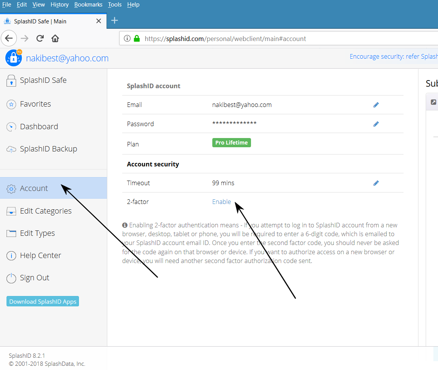Click the masked password asterisks
Screen dimensions: 438x370
[x=235, y=123]
